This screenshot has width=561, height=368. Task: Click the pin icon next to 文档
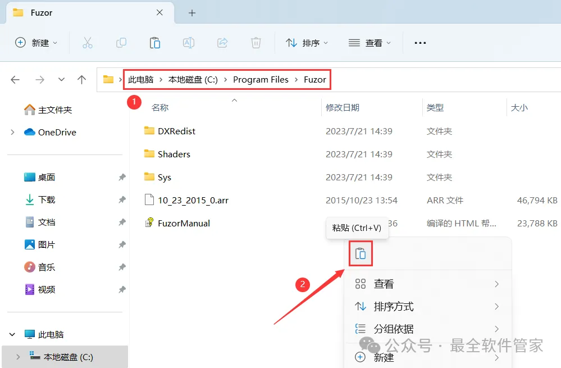pyautogui.click(x=122, y=222)
